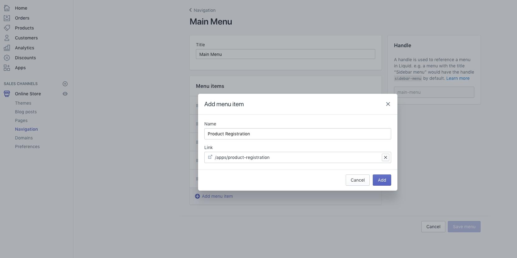Click the Name input field
The width and height of the screenshot is (517, 258).
pyautogui.click(x=297, y=134)
